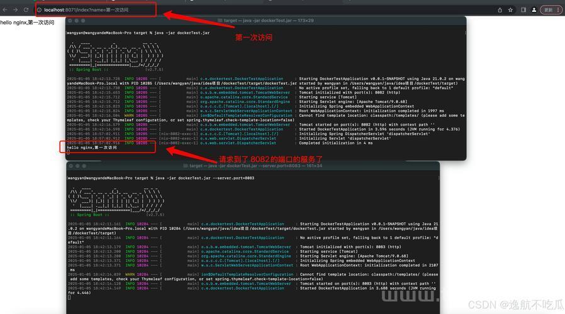Bookmark this page with the star
Viewport: 565px width, 314px height.
(x=511, y=10)
